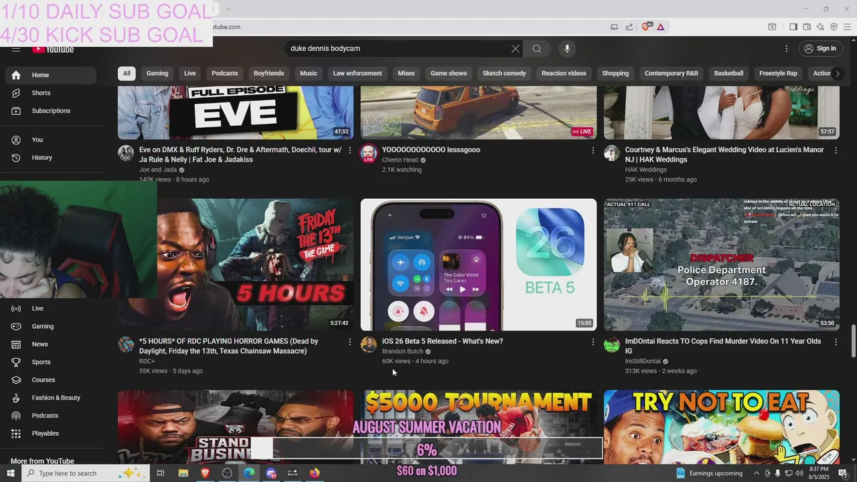857x482 pixels.
Task: Open the You section in sidebar
Action: [x=50, y=140]
